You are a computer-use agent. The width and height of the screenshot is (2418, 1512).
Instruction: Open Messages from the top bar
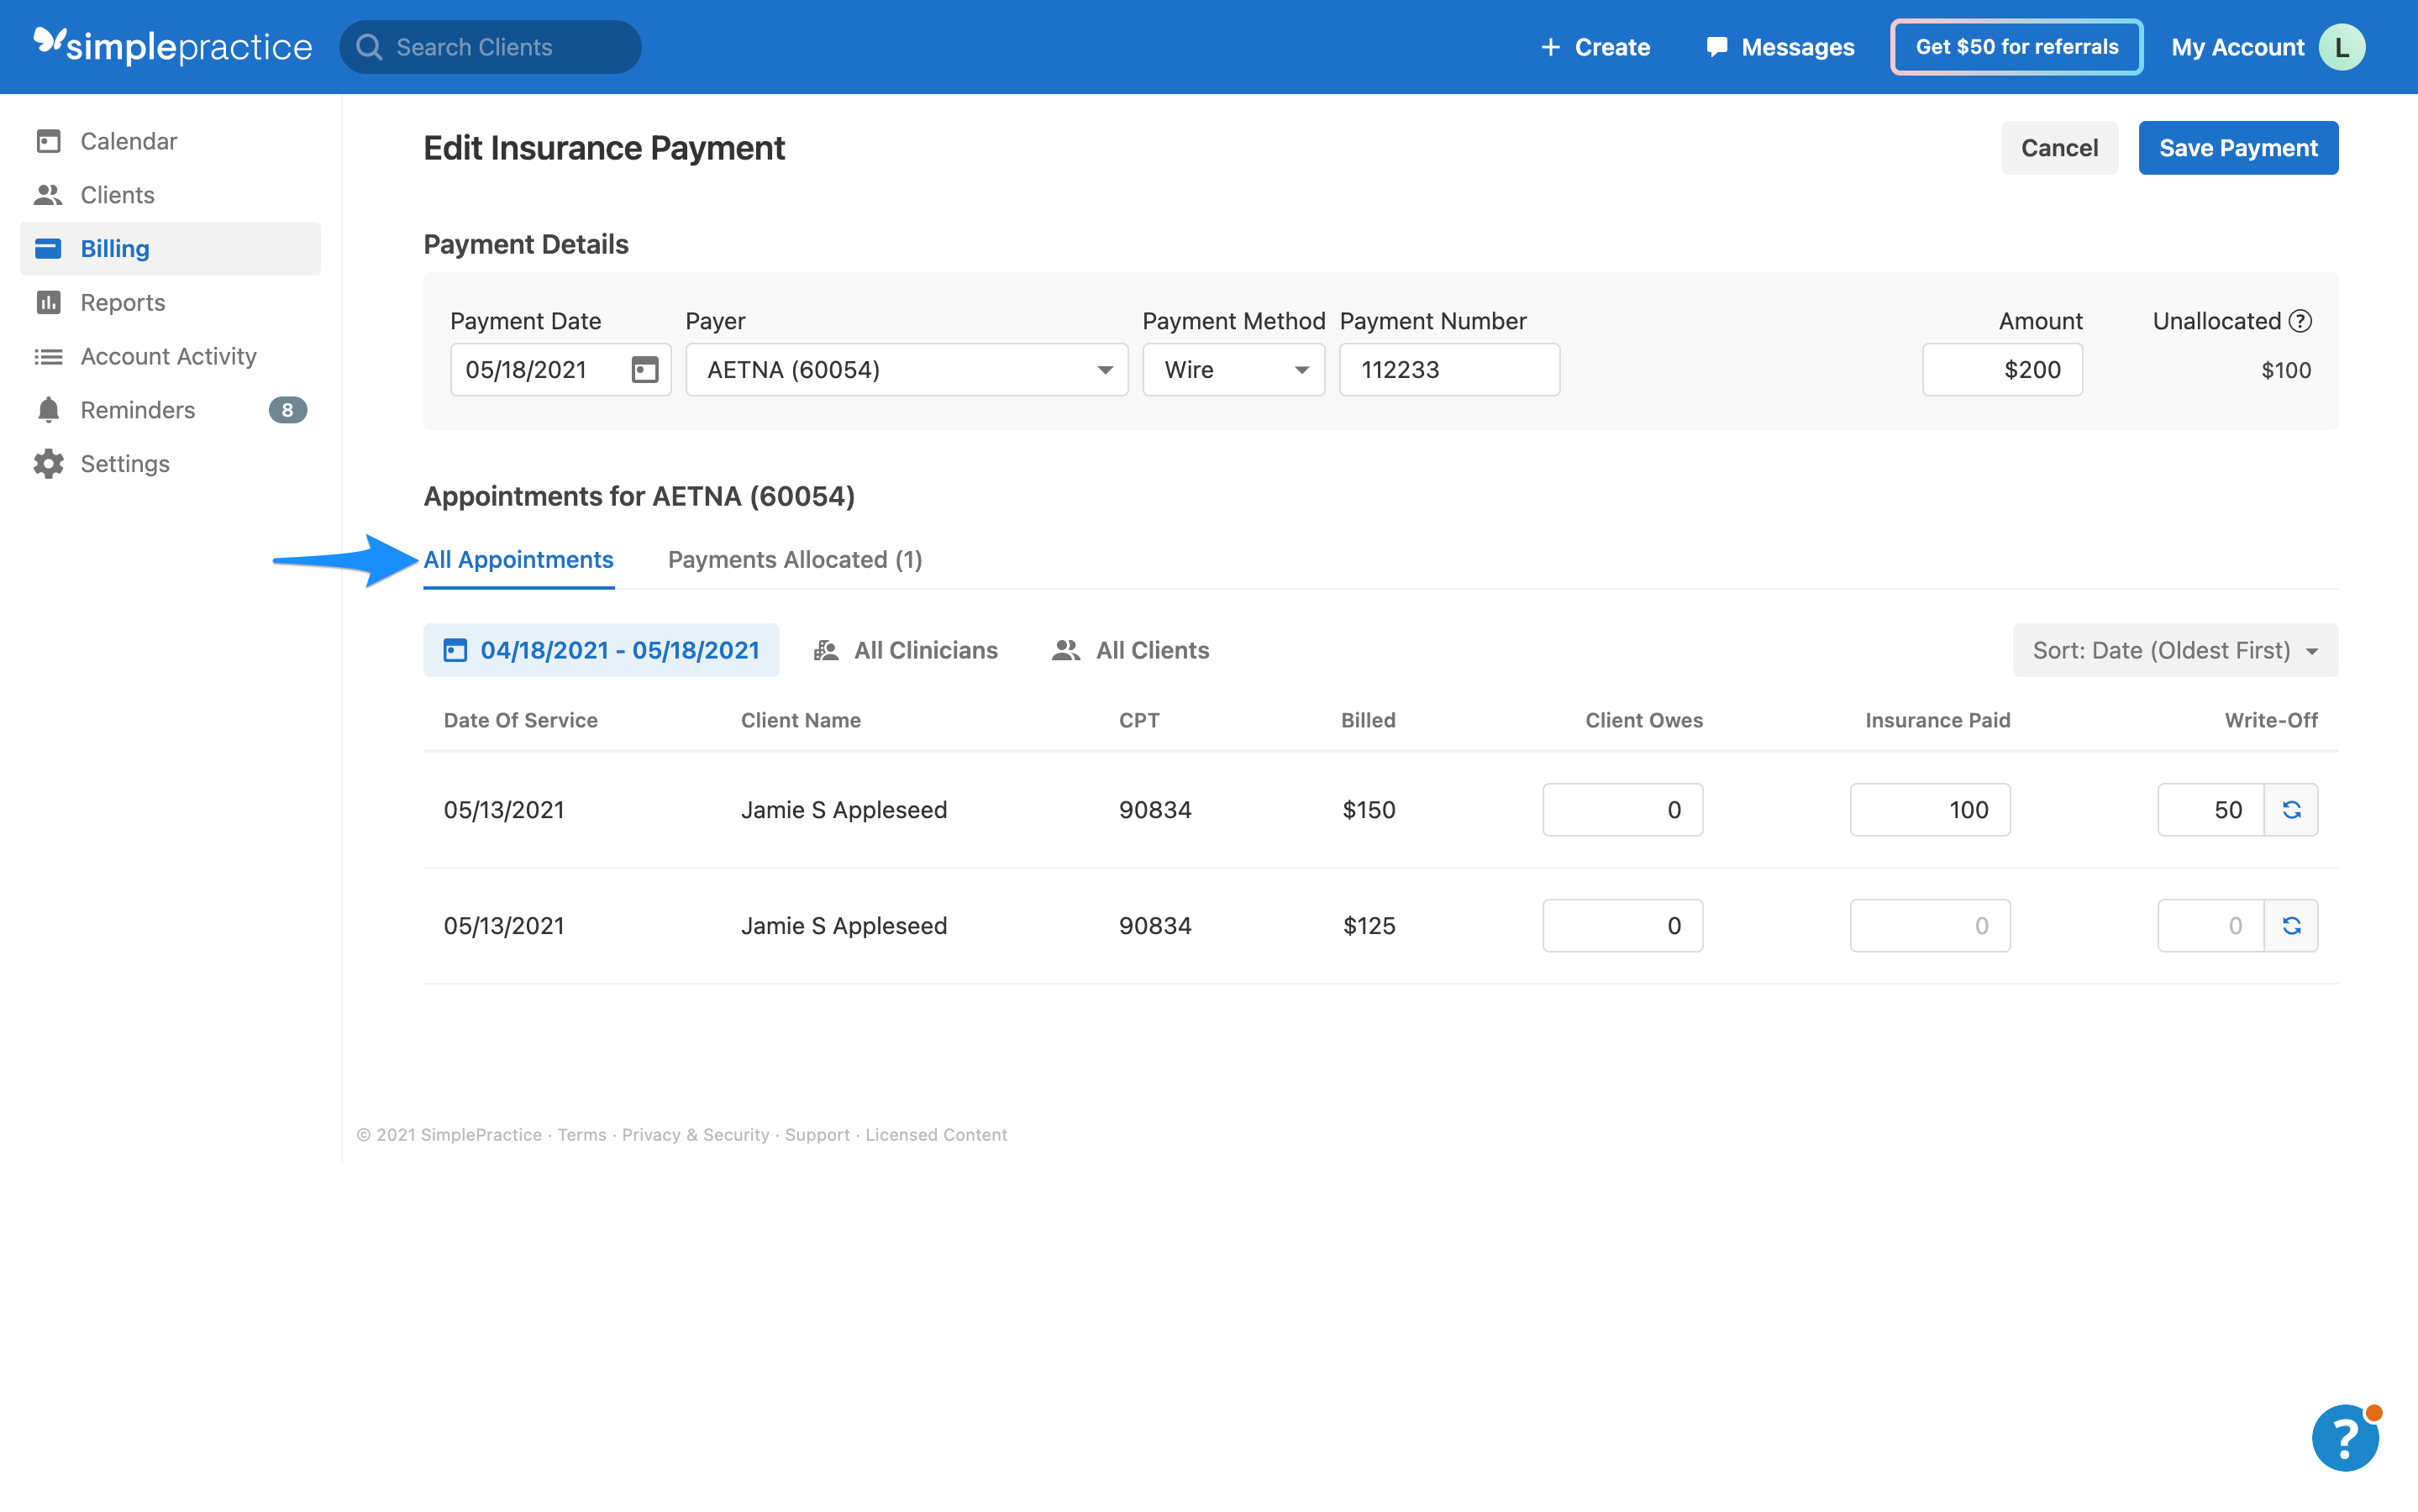1778,46
